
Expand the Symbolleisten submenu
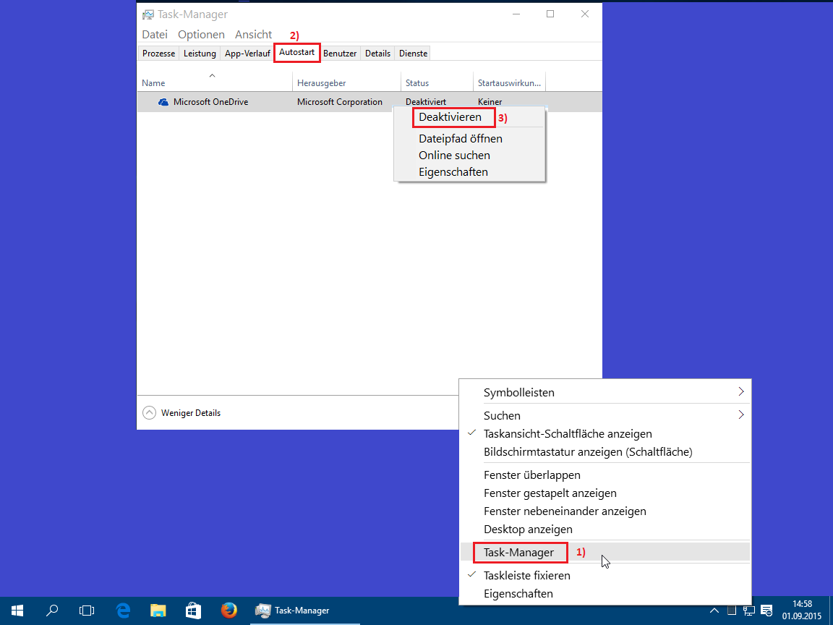point(605,393)
